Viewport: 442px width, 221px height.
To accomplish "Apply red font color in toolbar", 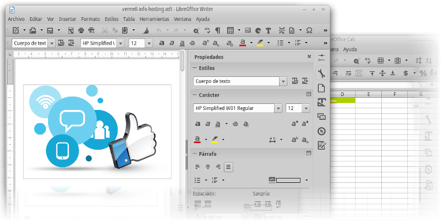I will tap(243, 43).
